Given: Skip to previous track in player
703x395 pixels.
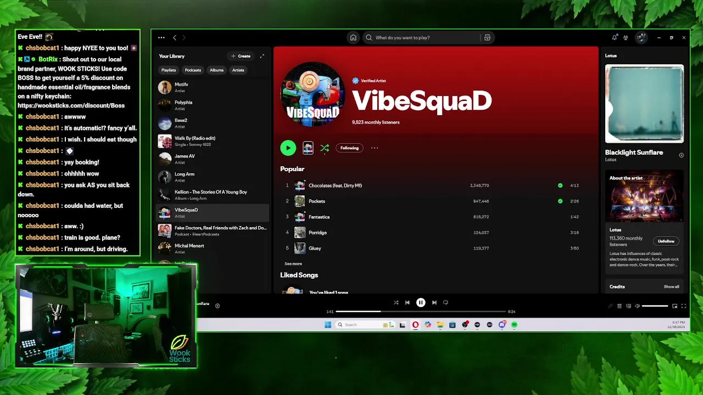Looking at the screenshot, I should (408, 302).
